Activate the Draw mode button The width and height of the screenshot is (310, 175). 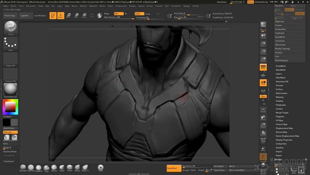tap(61, 16)
